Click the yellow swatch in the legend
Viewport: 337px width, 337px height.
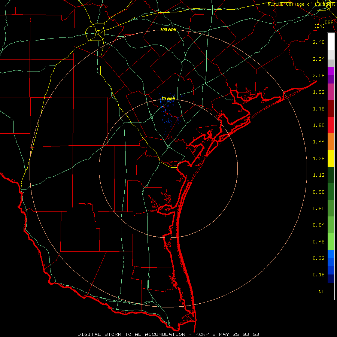pyautogui.click(x=331, y=158)
